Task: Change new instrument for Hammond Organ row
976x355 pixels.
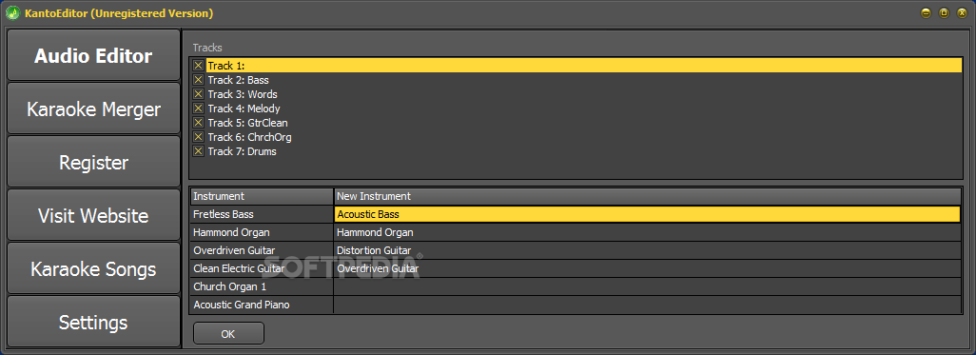Action: [648, 232]
